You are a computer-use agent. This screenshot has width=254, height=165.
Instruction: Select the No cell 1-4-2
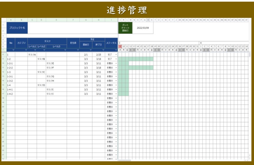pyautogui.click(x=11, y=94)
